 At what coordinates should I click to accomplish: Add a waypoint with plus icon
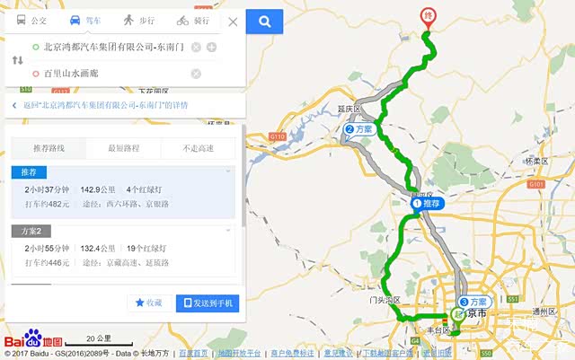[x=212, y=47]
